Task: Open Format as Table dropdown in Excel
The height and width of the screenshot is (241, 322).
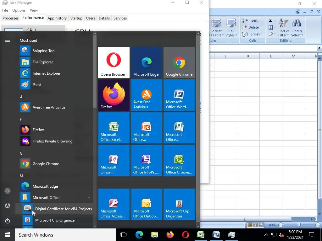Action: [216, 28]
